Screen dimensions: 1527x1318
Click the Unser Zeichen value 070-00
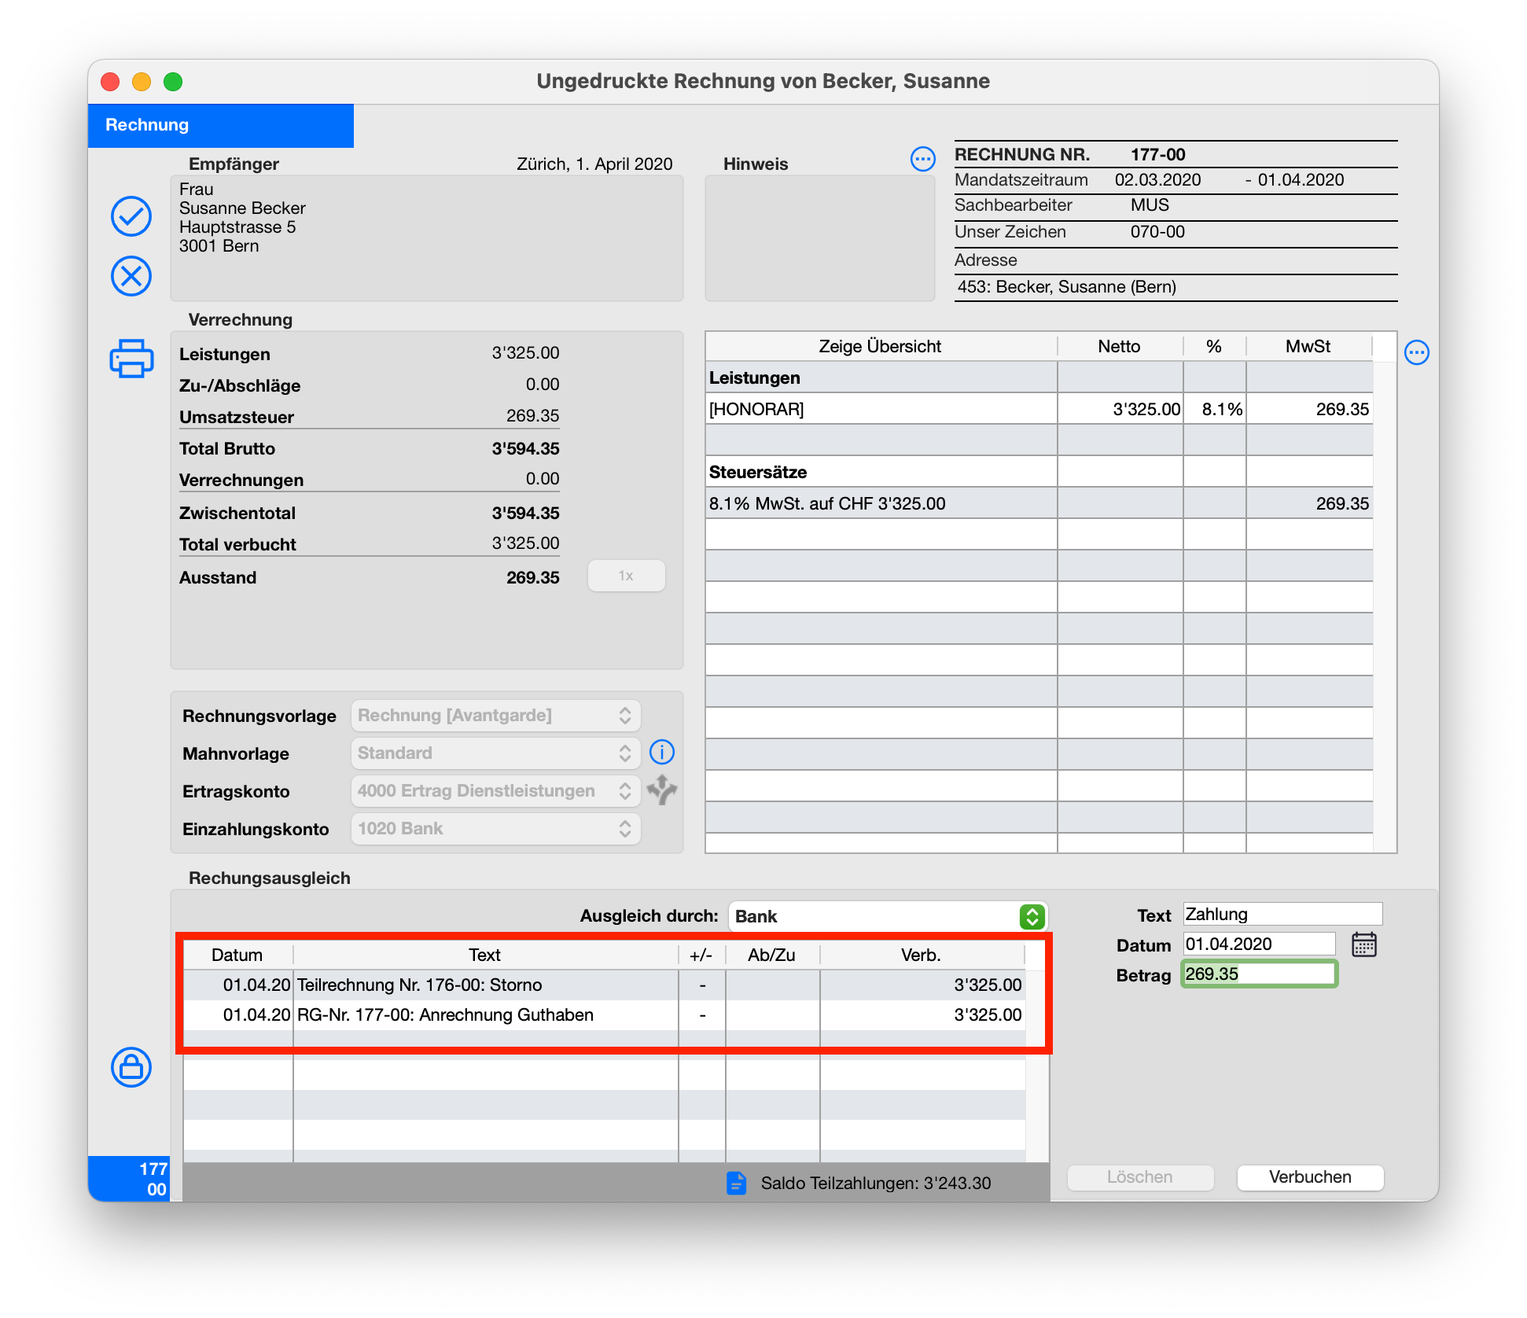[x=1157, y=232]
